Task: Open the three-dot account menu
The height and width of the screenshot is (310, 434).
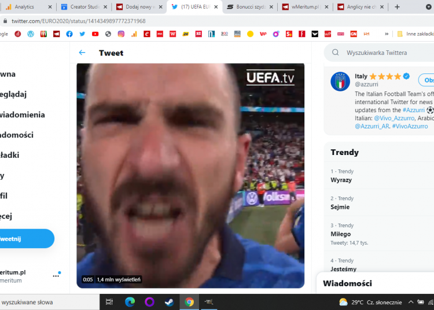Action: point(56,276)
